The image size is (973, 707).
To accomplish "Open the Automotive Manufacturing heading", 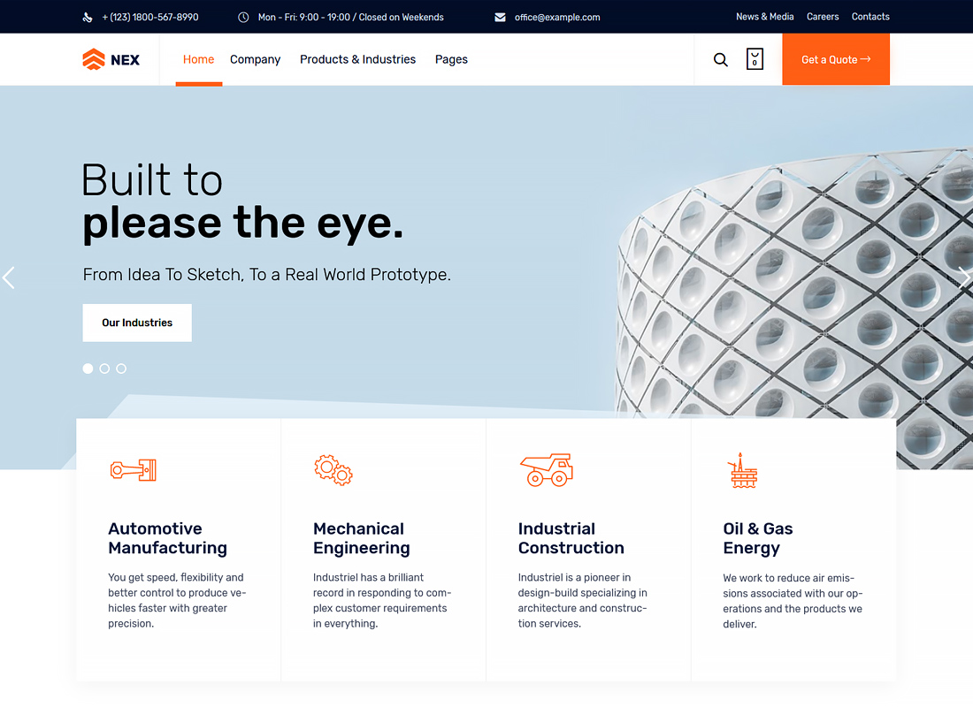I will pyautogui.click(x=167, y=538).
